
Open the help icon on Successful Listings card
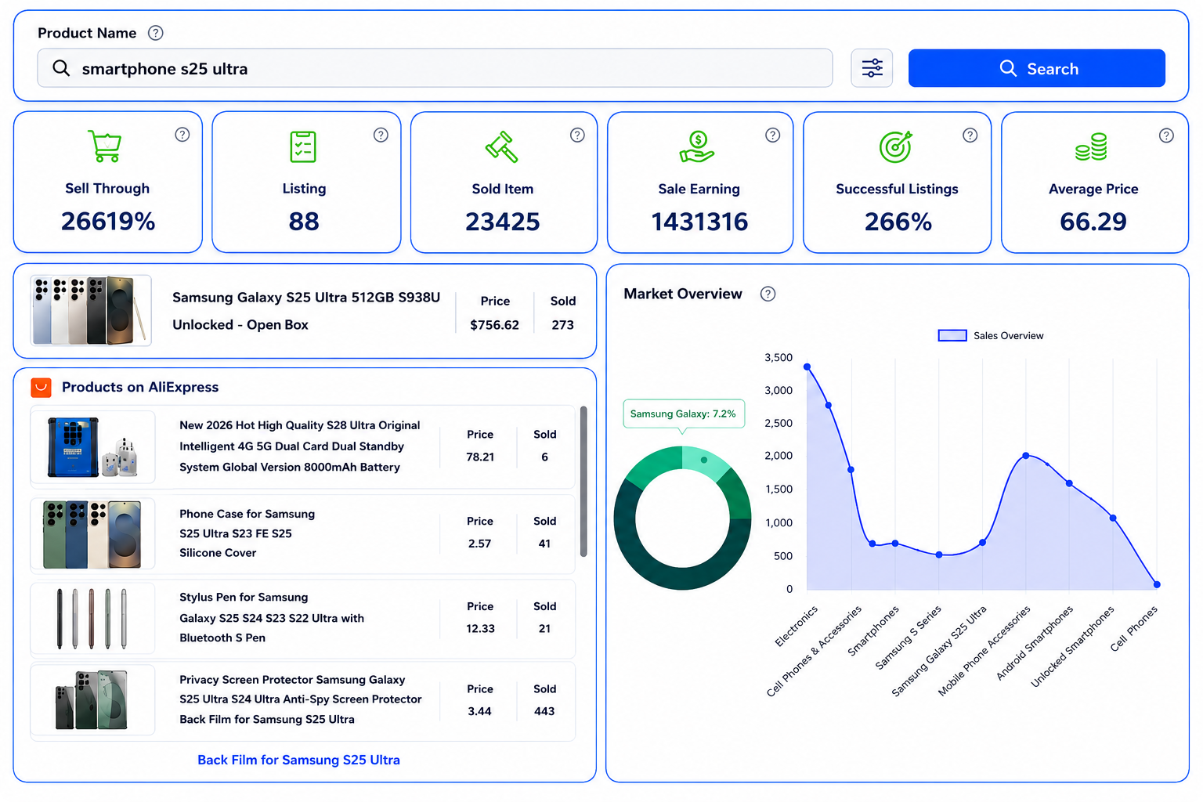[x=970, y=135]
